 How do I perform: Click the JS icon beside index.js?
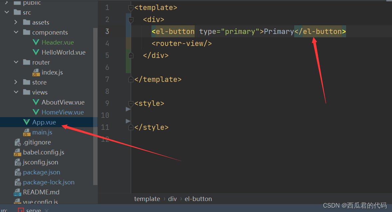click(36, 73)
